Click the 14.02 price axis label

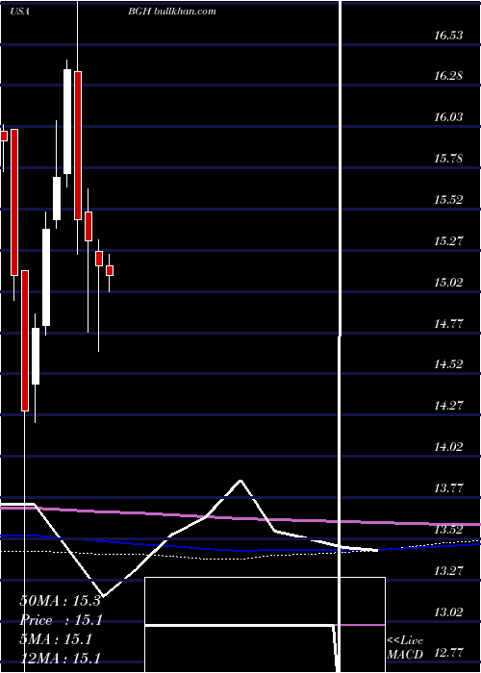pos(448,447)
